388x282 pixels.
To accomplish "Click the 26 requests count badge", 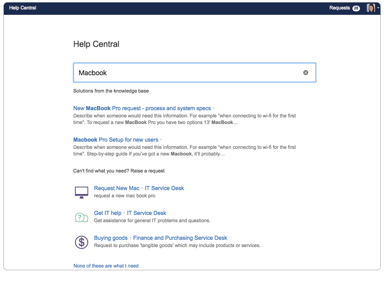I will (x=356, y=8).
